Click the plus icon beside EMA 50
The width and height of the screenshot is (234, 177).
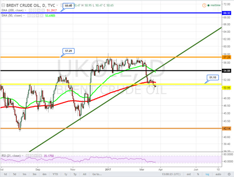point(37,16)
